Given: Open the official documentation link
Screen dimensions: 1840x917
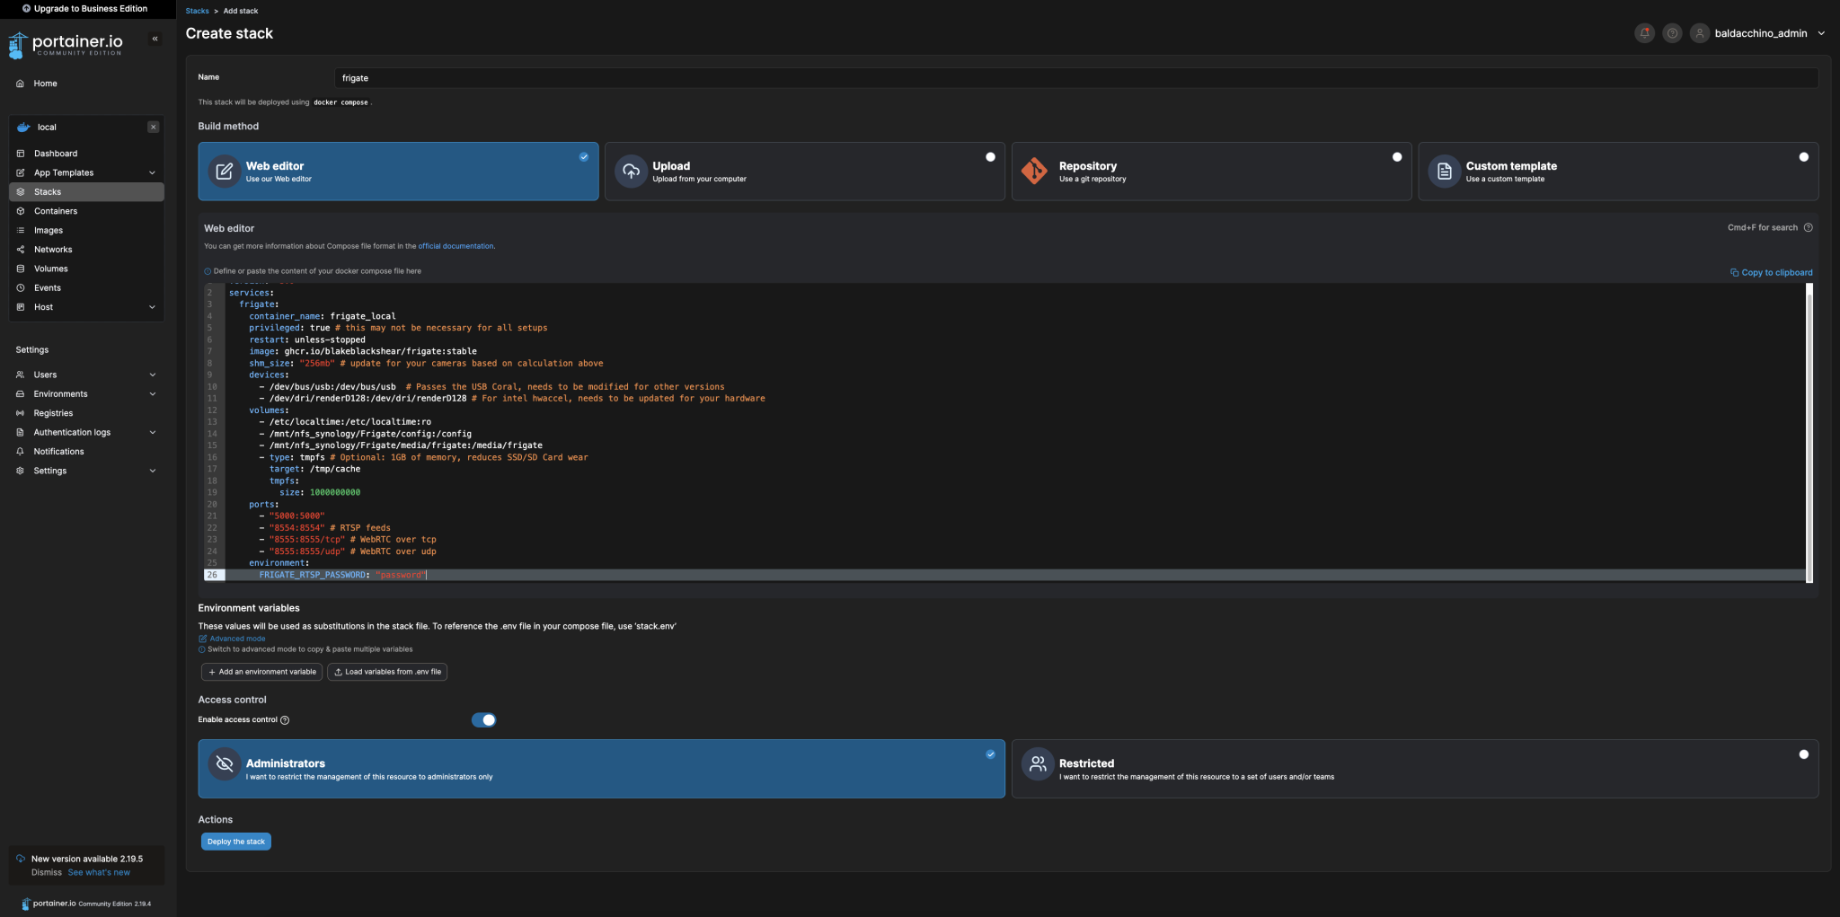Looking at the screenshot, I should [456, 245].
